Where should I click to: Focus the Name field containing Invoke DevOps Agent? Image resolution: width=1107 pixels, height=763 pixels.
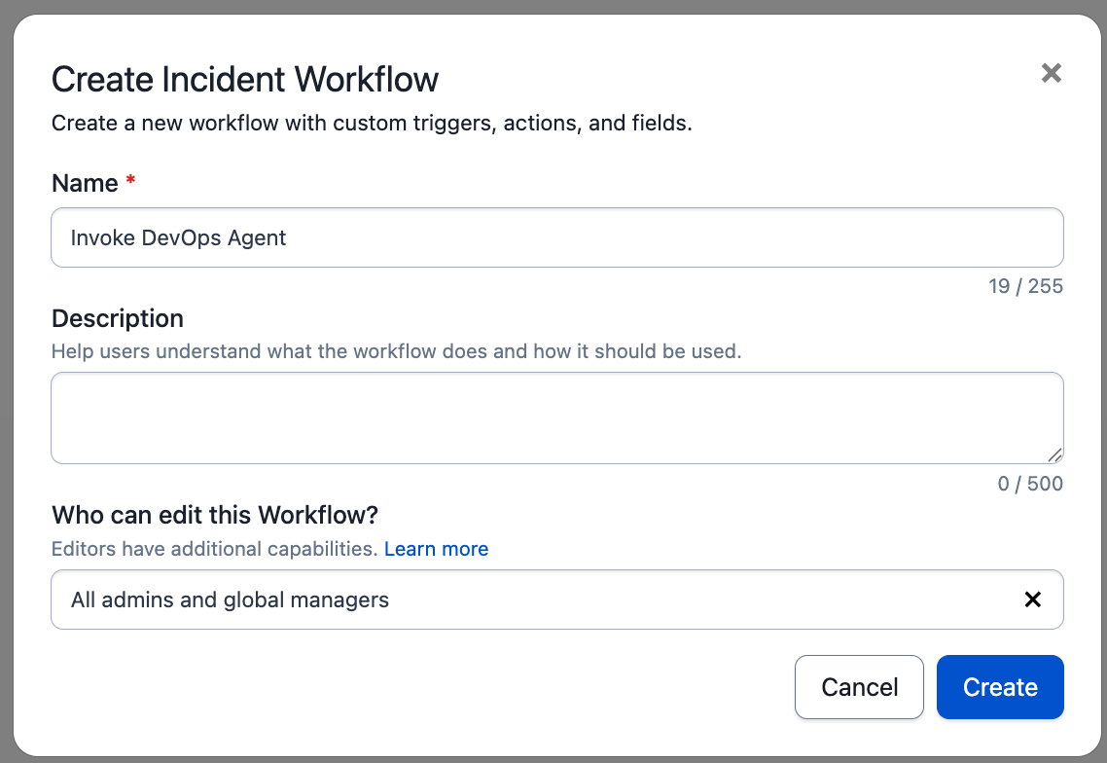[x=556, y=237]
